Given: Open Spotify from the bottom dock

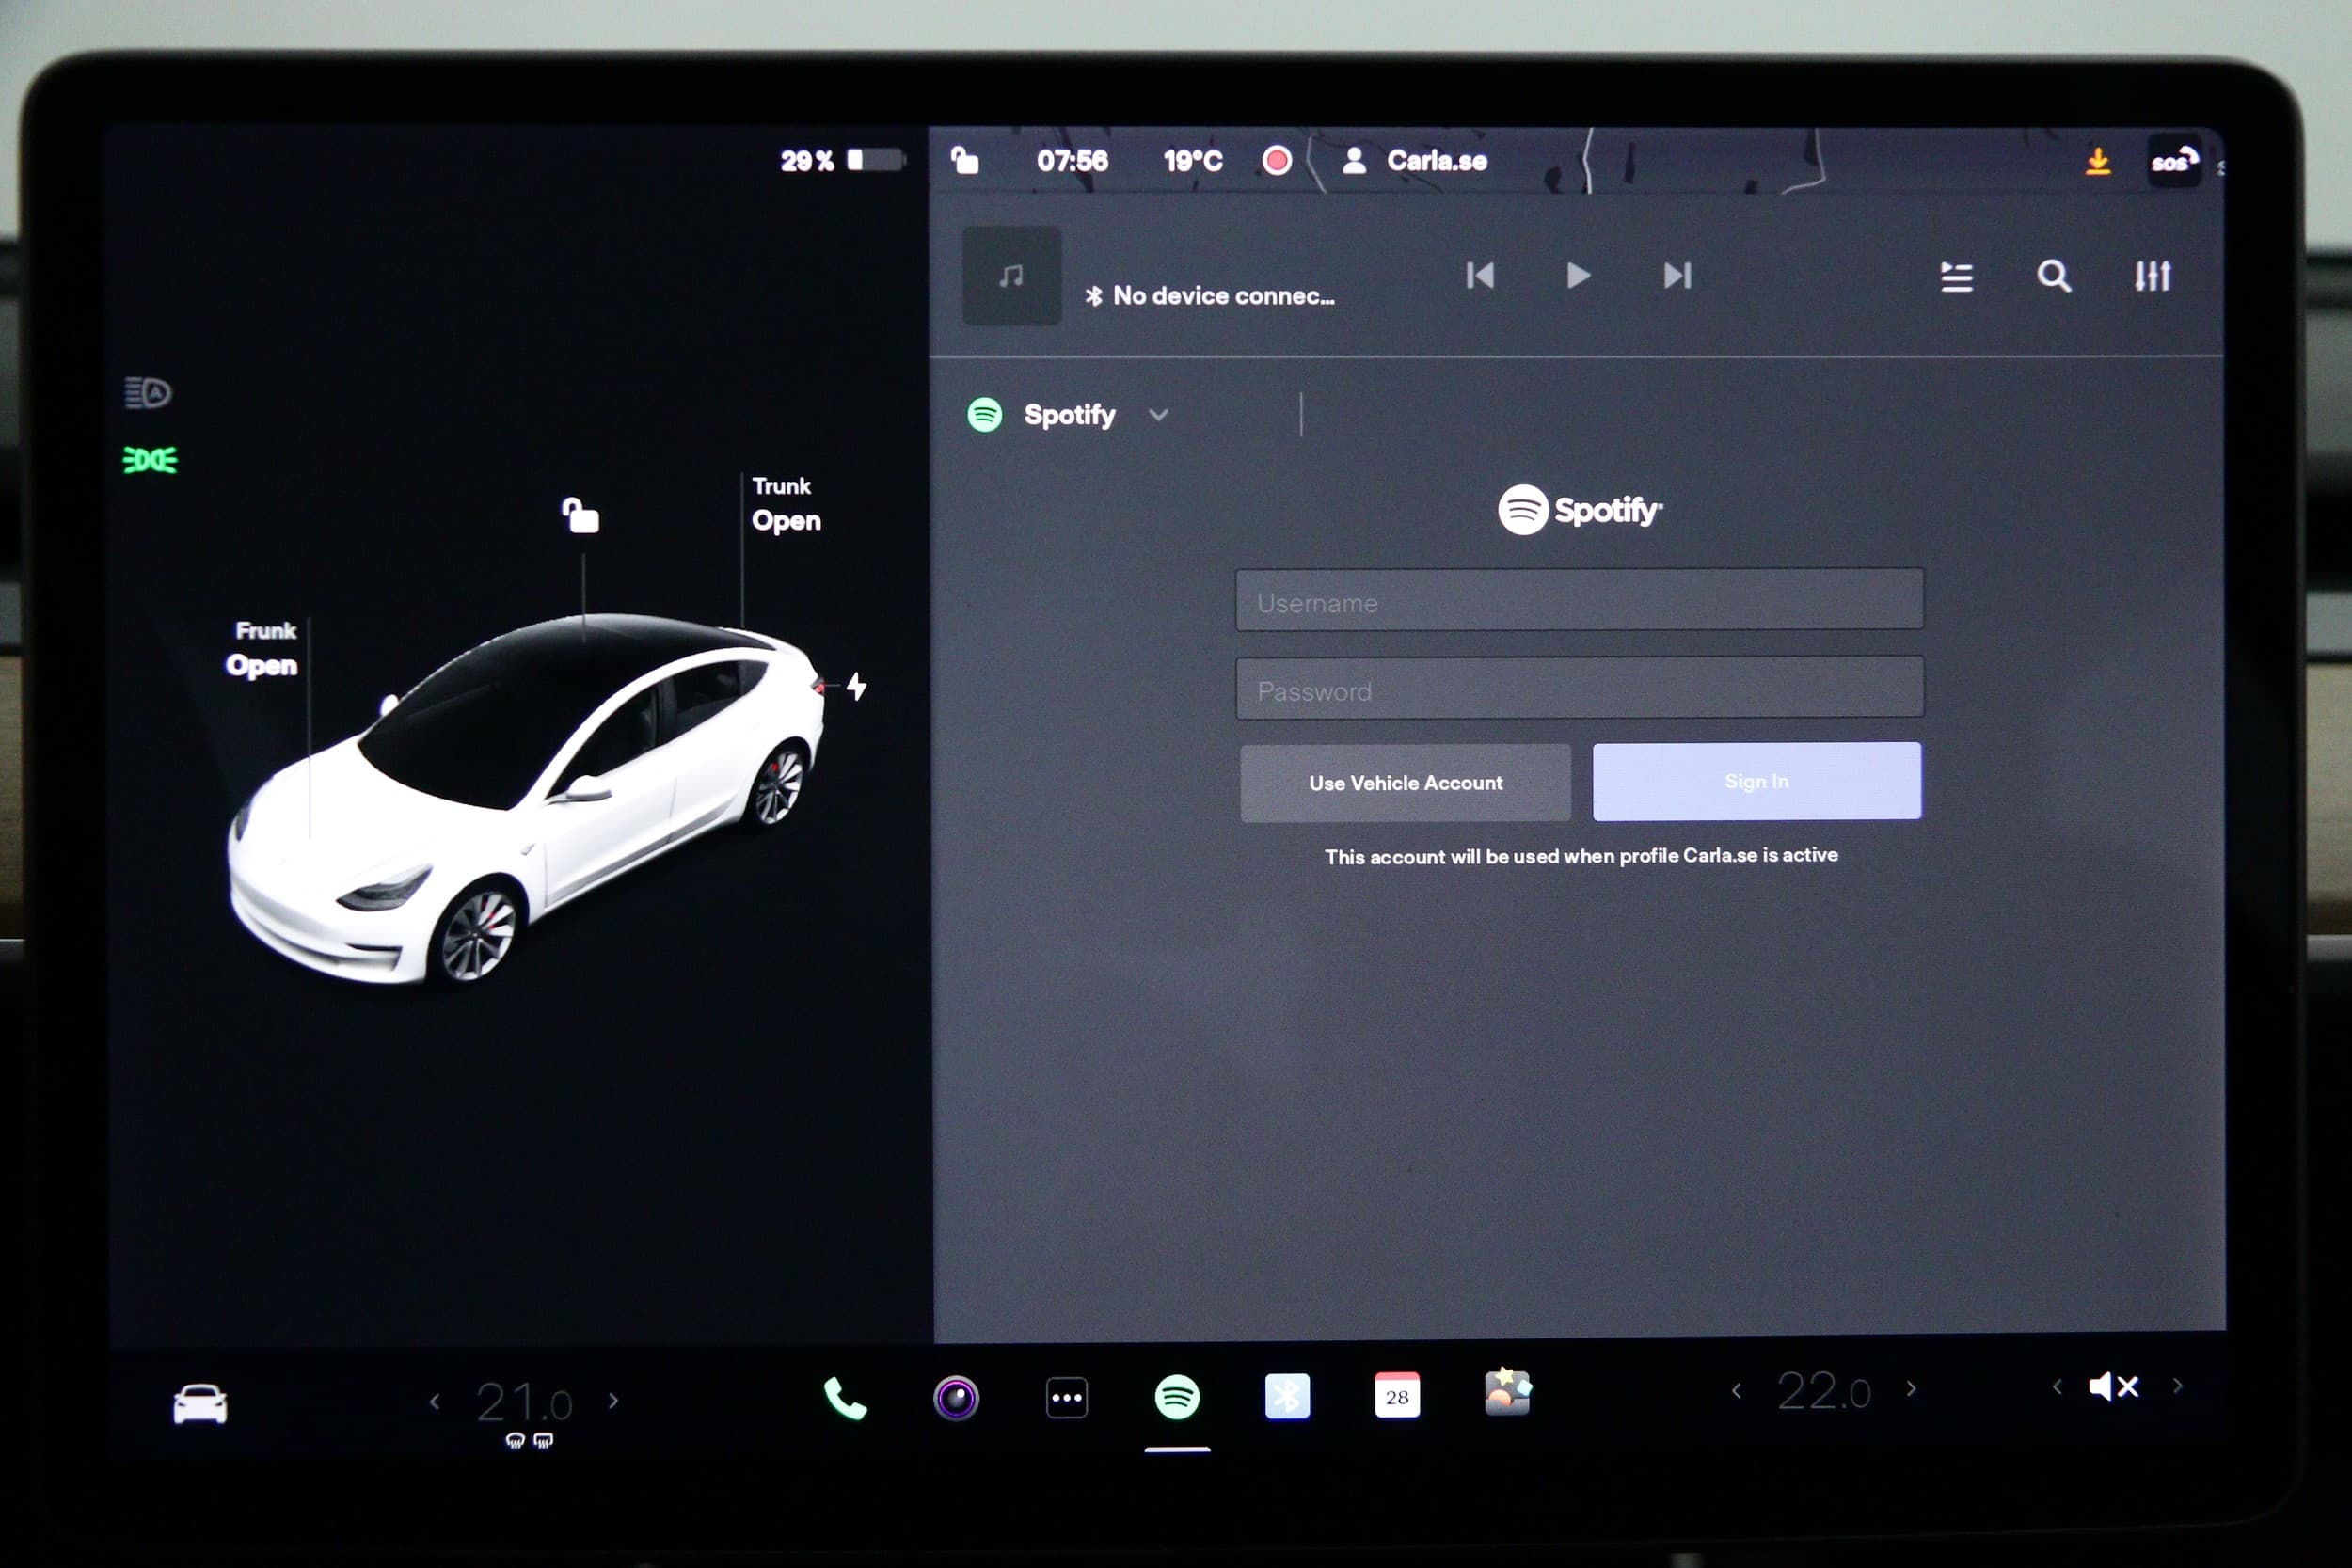Looking at the screenshot, I should click(x=1177, y=1397).
